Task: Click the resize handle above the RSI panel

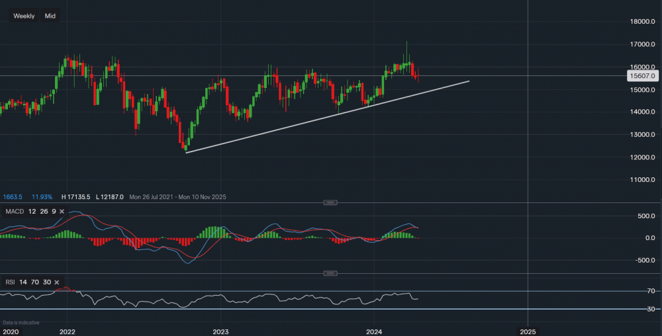Action: point(330,273)
